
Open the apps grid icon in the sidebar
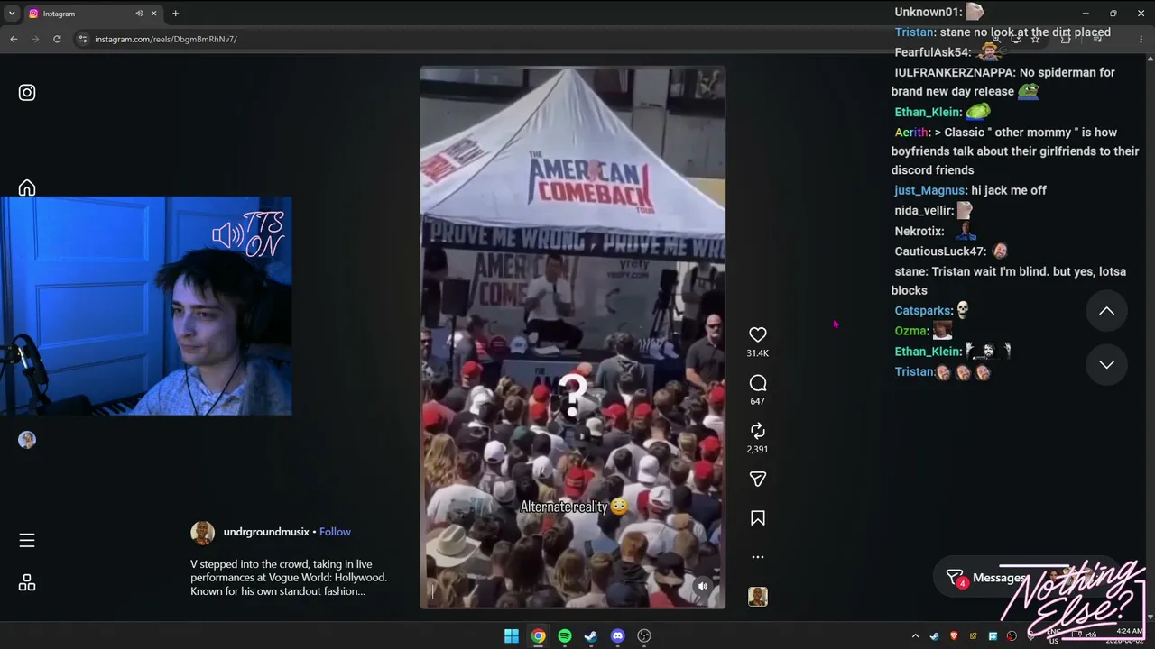coord(27,582)
